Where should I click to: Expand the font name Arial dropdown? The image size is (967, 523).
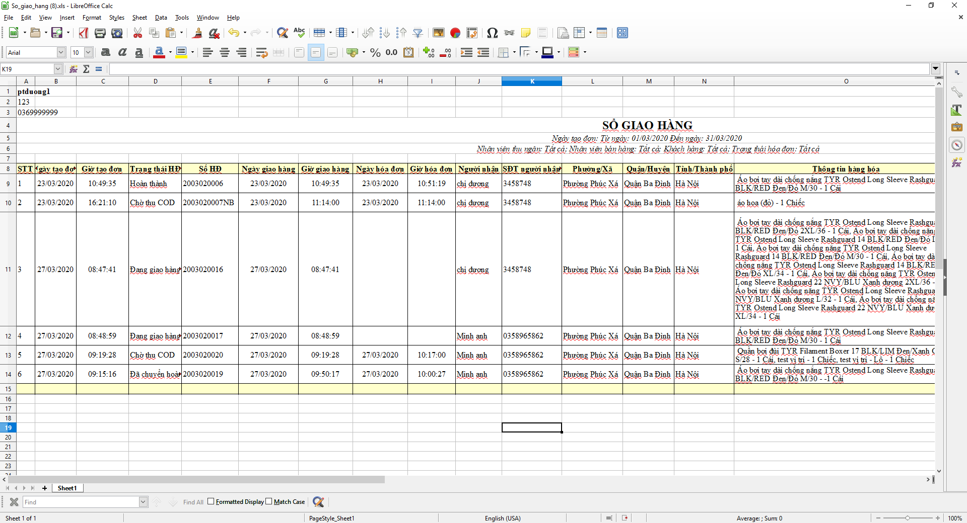click(x=61, y=52)
